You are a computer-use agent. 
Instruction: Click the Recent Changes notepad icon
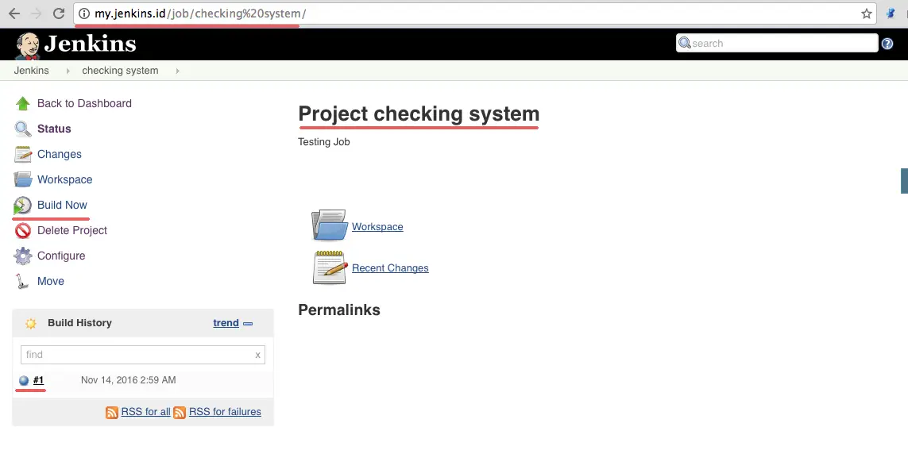click(x=330, y=267)
